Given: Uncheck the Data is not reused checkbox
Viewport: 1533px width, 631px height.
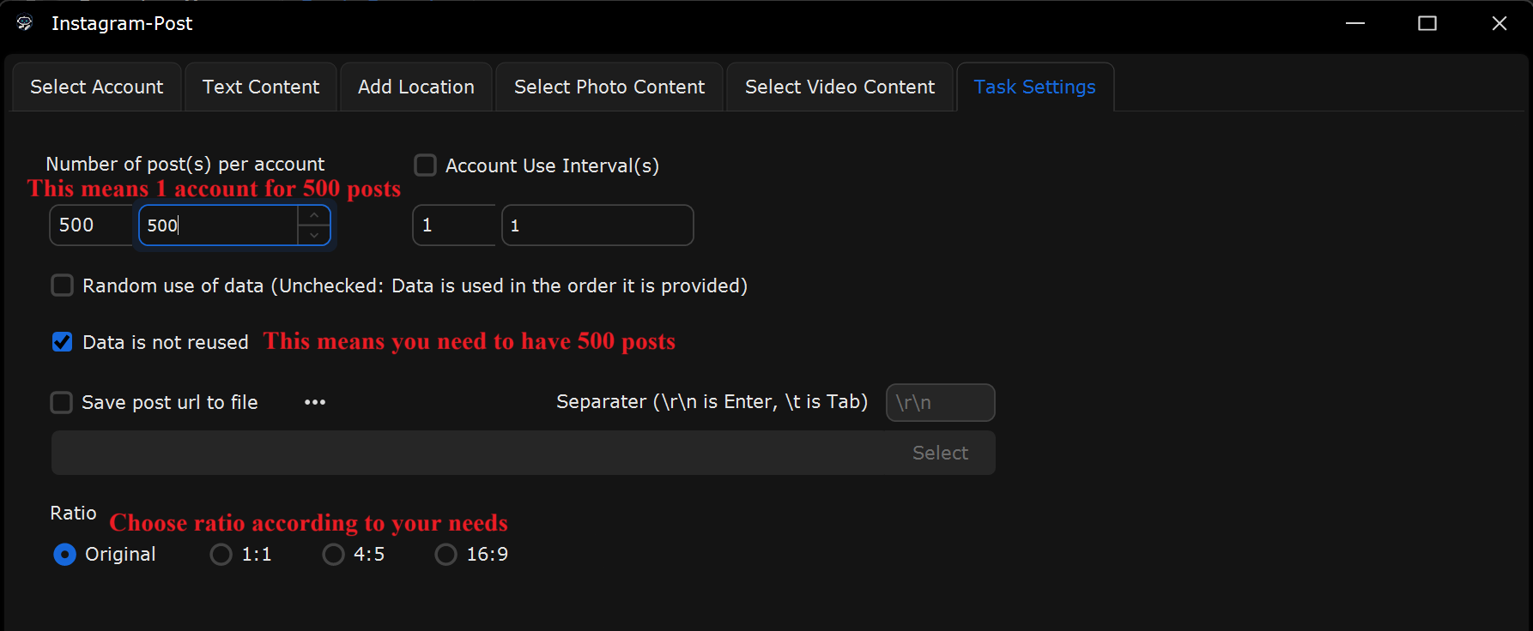Looking at the screenshot, I should coord(62,342).
